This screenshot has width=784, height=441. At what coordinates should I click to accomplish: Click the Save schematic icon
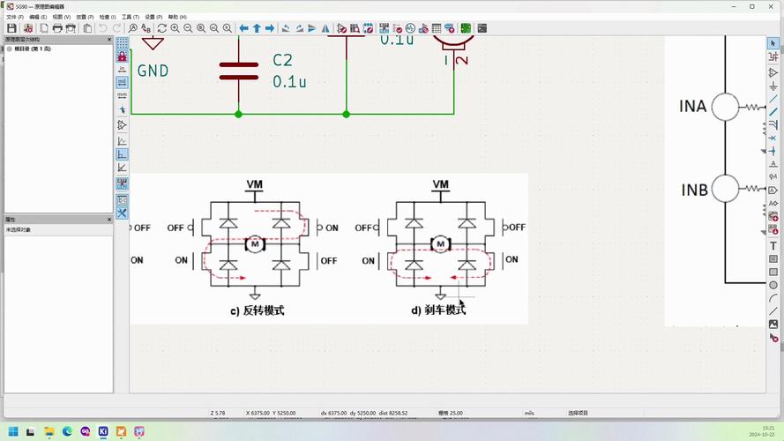(12, 28)
